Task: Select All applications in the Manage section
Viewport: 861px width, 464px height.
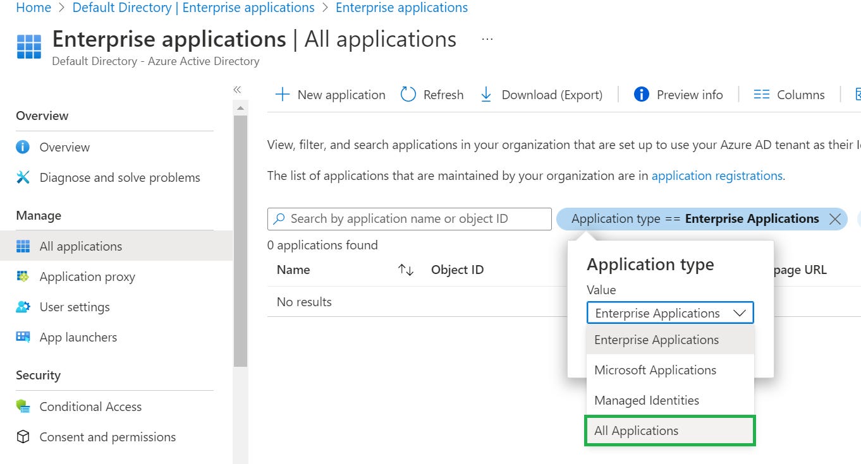Action: [x=116, y=246]
